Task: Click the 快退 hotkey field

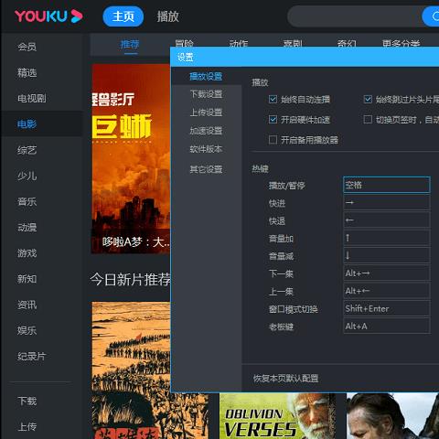Action: [387, 220]
